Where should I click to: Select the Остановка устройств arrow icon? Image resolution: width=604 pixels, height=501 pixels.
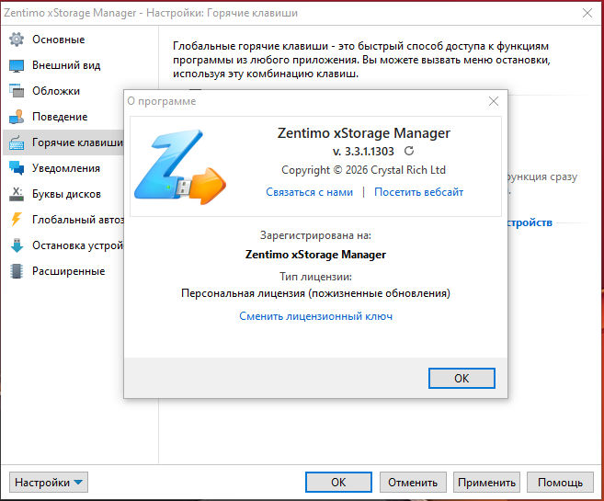pyautogui.click(x=17, y=245)
